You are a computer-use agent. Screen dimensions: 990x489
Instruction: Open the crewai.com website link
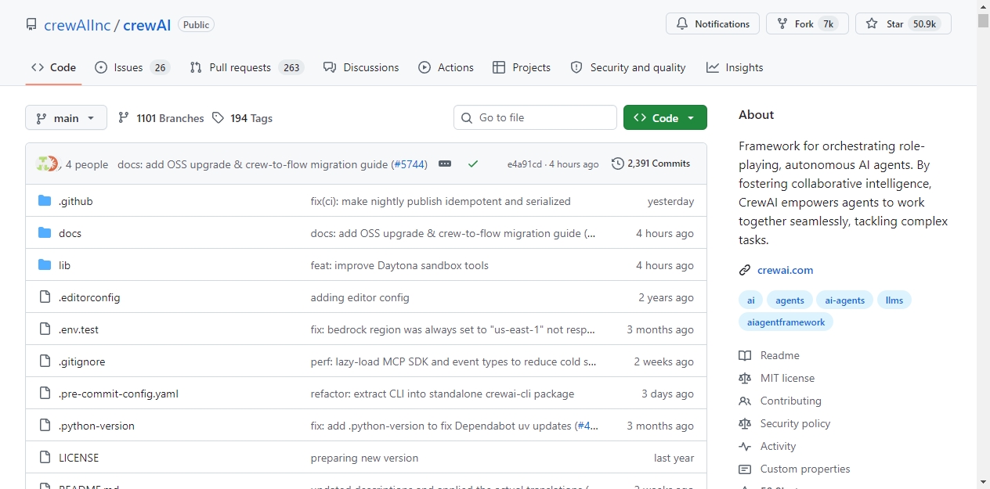[785, 271]
